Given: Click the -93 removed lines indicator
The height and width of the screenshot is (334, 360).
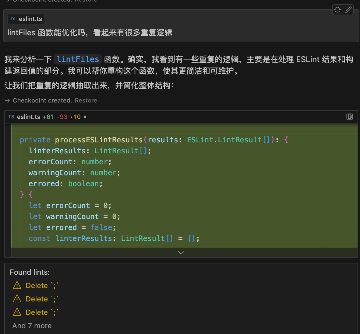Looking at the screenshot, I should point(62,117).
